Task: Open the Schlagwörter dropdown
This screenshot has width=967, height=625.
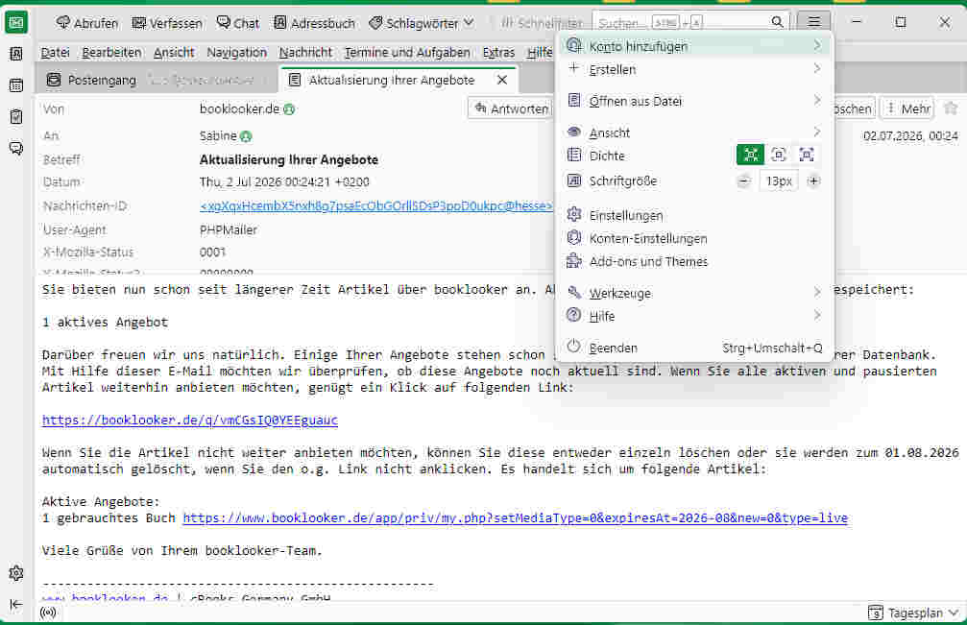Action: coord(422,23)
